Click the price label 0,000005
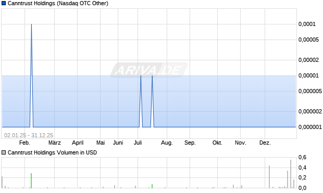This screenshot has width=323, height=193. [310, 91]
